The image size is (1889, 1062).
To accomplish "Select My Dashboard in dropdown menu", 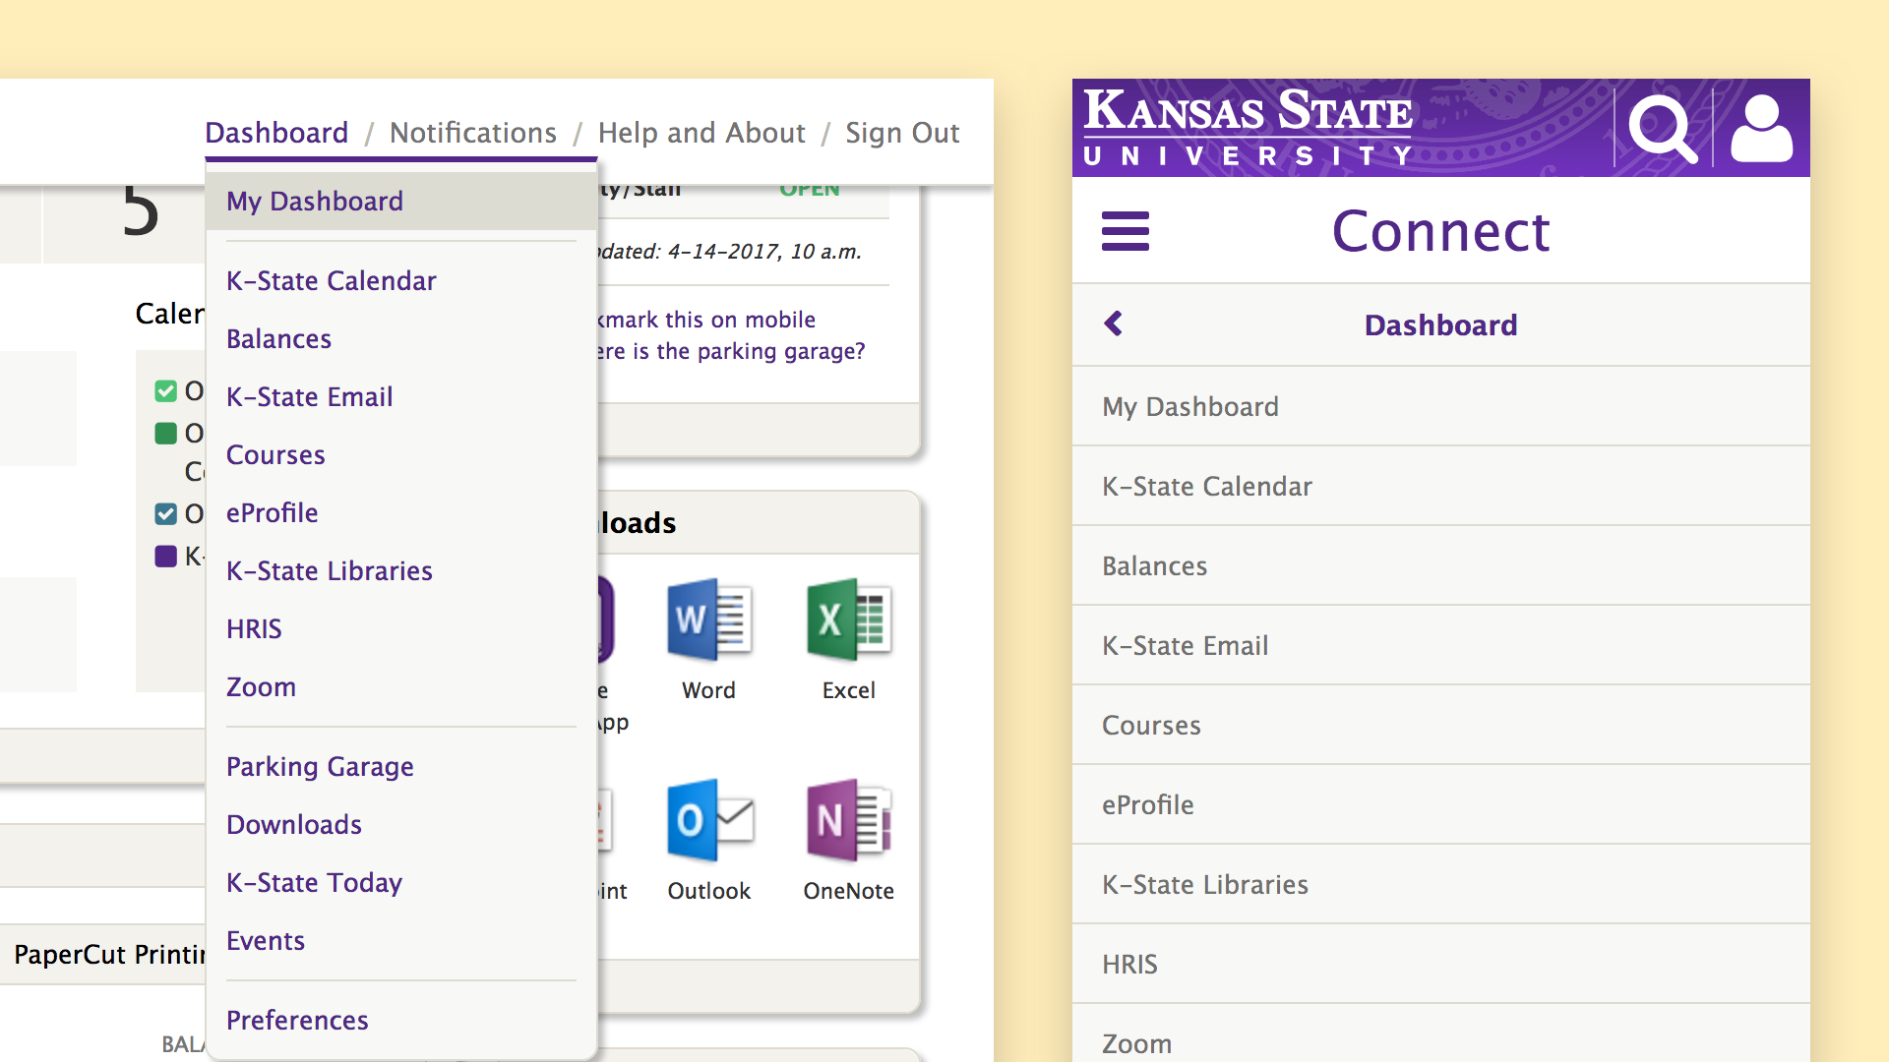I will pos(401,202).
